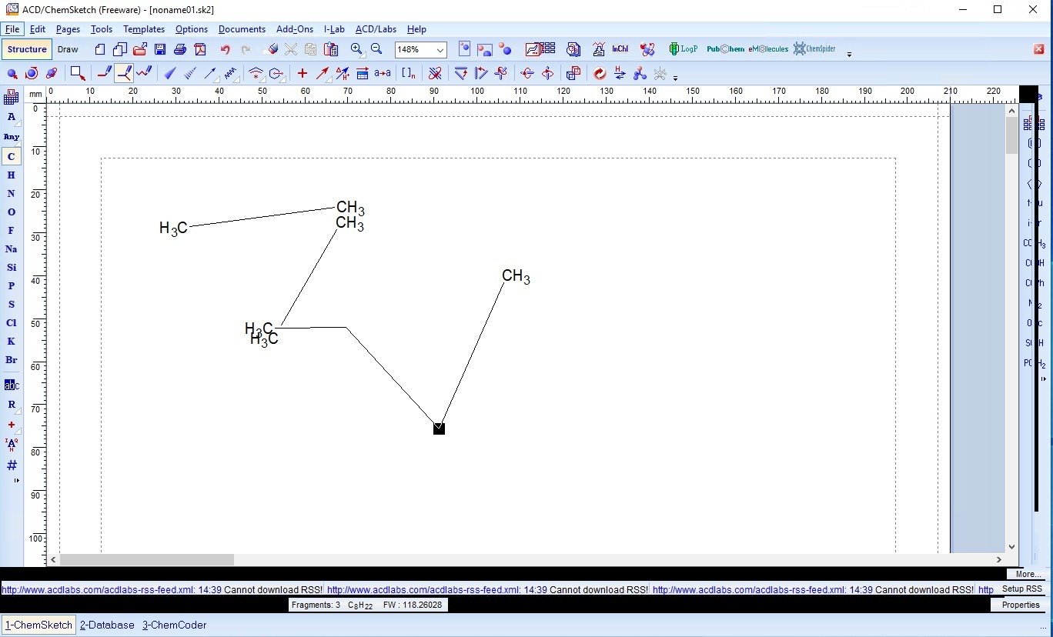
Task: Select the Reaction Plus tool
Action: click(x=303, y=74)
